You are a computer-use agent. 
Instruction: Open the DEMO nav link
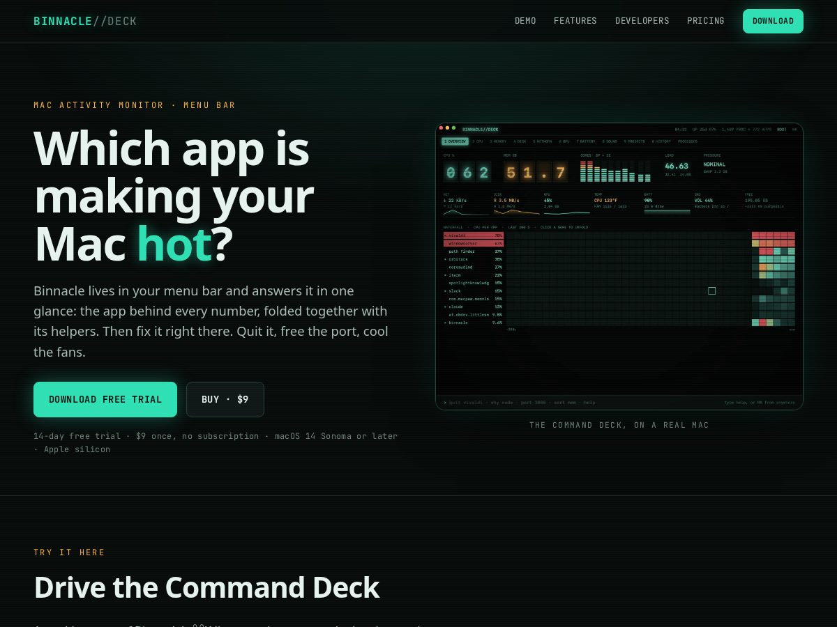point(525,21)
